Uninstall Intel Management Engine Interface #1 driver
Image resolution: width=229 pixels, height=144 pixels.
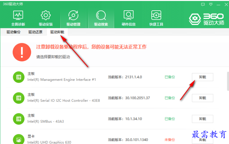click(x=202, y=77)
